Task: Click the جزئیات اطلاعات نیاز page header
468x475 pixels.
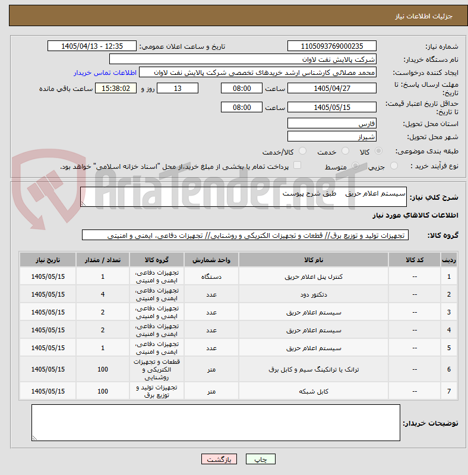Action: pos(423,16)
